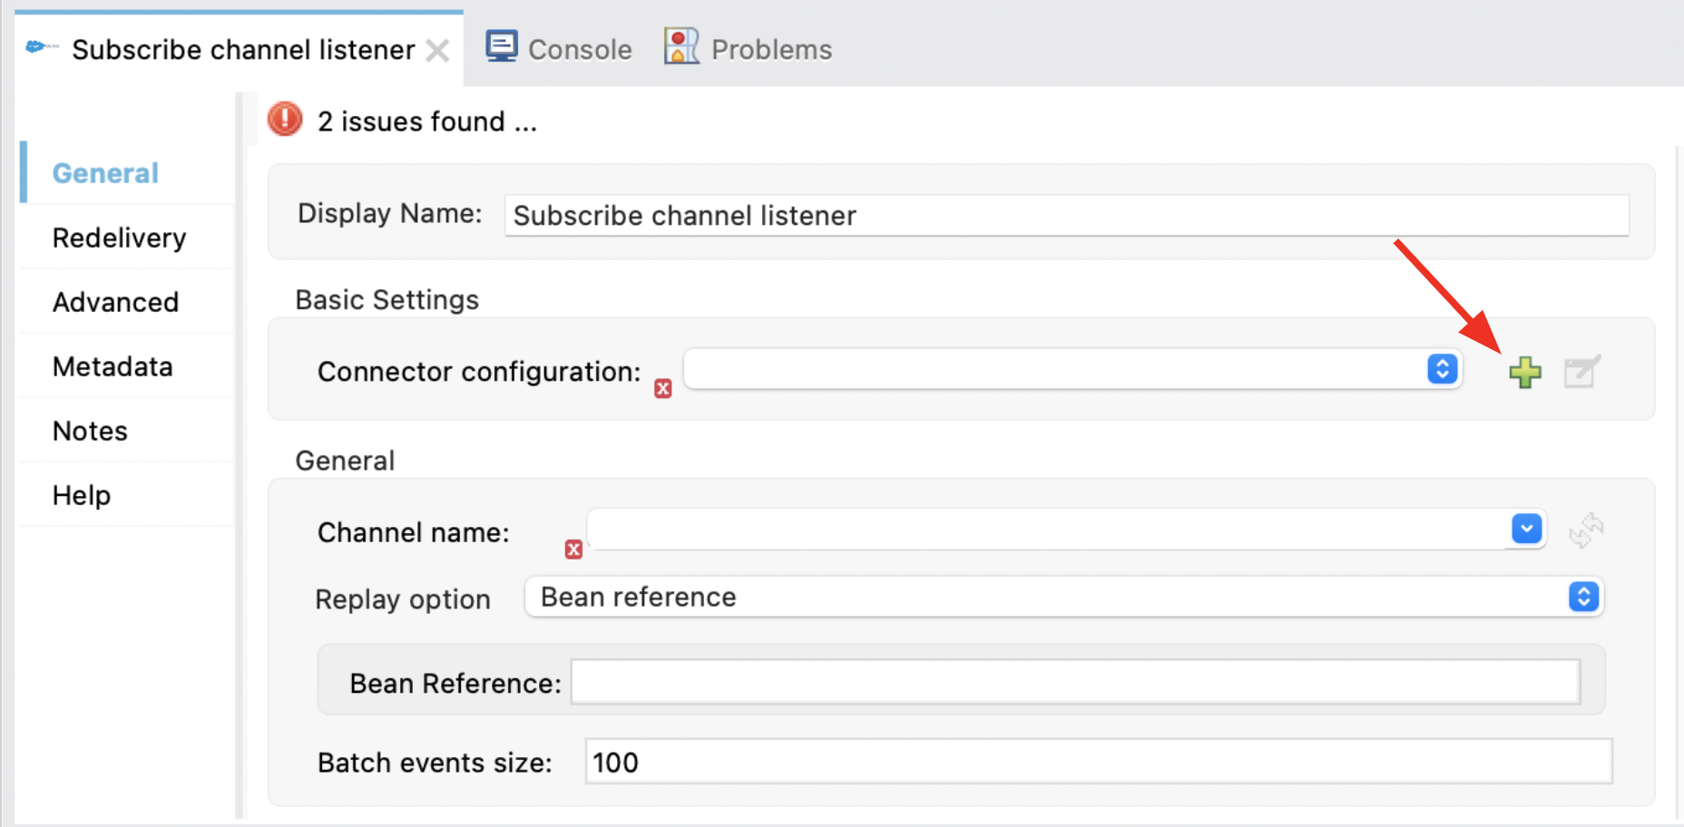The image size is (1684, 827).
Task: Show the Help section
Action: tap(82, 495)
